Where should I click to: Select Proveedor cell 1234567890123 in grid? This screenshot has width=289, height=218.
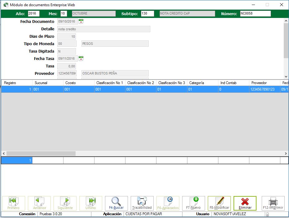(x=265, y=89)
